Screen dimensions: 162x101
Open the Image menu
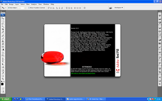(x=11, y=4)
